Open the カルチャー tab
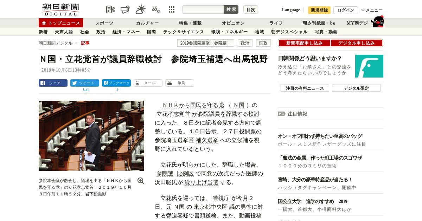The width and height of the screenshot is (422, 221). click(147, 23)
